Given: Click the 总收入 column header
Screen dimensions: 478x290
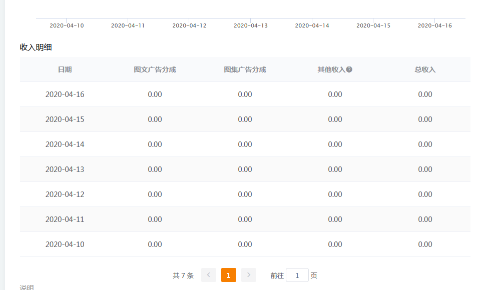Looking at the screenshot, I should [425, 69].
